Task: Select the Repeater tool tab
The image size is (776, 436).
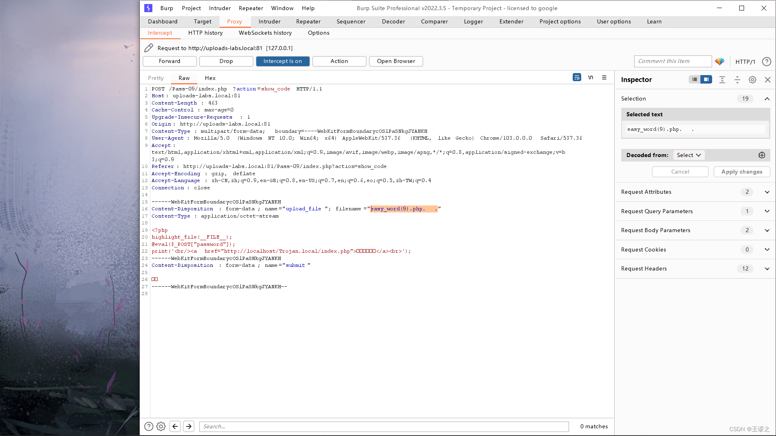Action: tap(308, 21)
